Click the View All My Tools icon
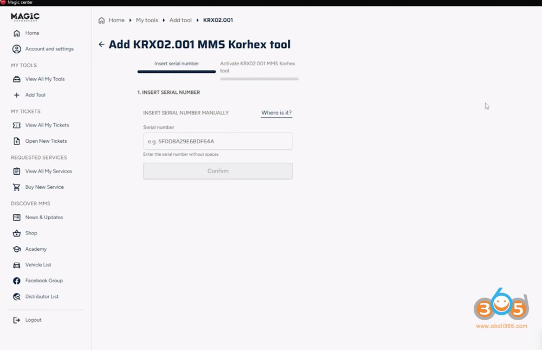The width and height of the screenshot is (542, 350). tap(17, 79)
